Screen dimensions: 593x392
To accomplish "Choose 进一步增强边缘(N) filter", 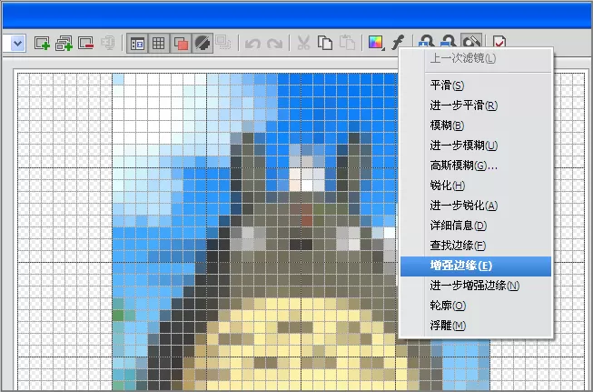I will [x=476, y=286].
